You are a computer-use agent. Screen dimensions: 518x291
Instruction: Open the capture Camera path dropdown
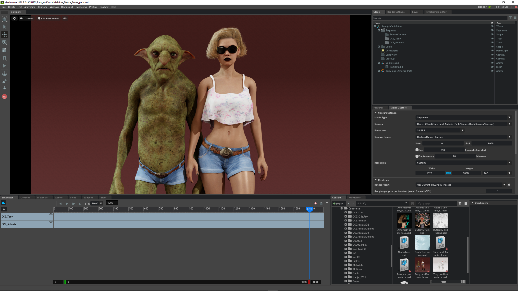(x=463, y=124)
